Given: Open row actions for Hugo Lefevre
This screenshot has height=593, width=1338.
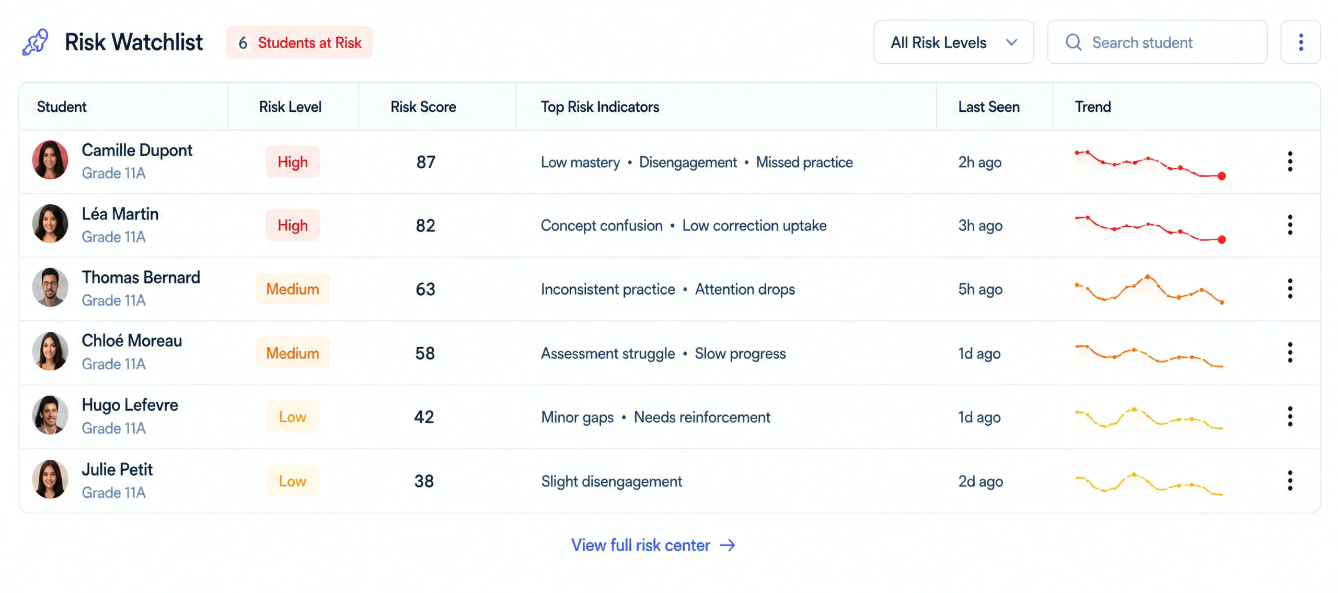Looking at the screenshot, I should point(1290,416).
